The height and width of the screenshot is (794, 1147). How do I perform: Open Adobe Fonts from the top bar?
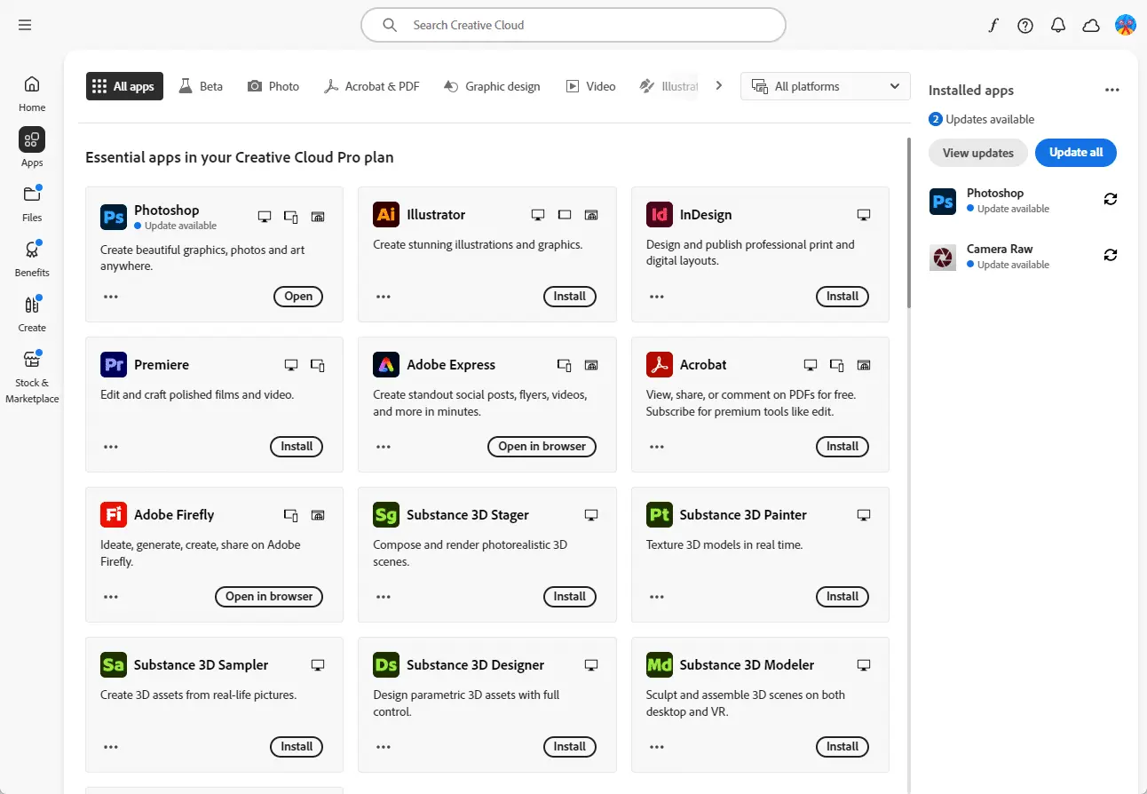pos(993,25)
